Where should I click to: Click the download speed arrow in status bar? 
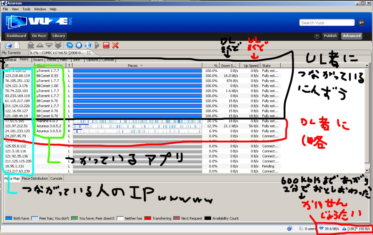(x=321, y=229)
